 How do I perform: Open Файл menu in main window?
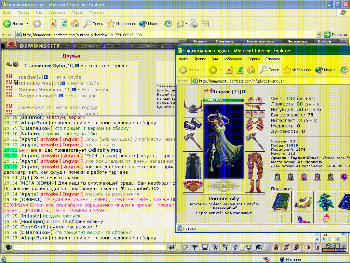tap(8, 13)
